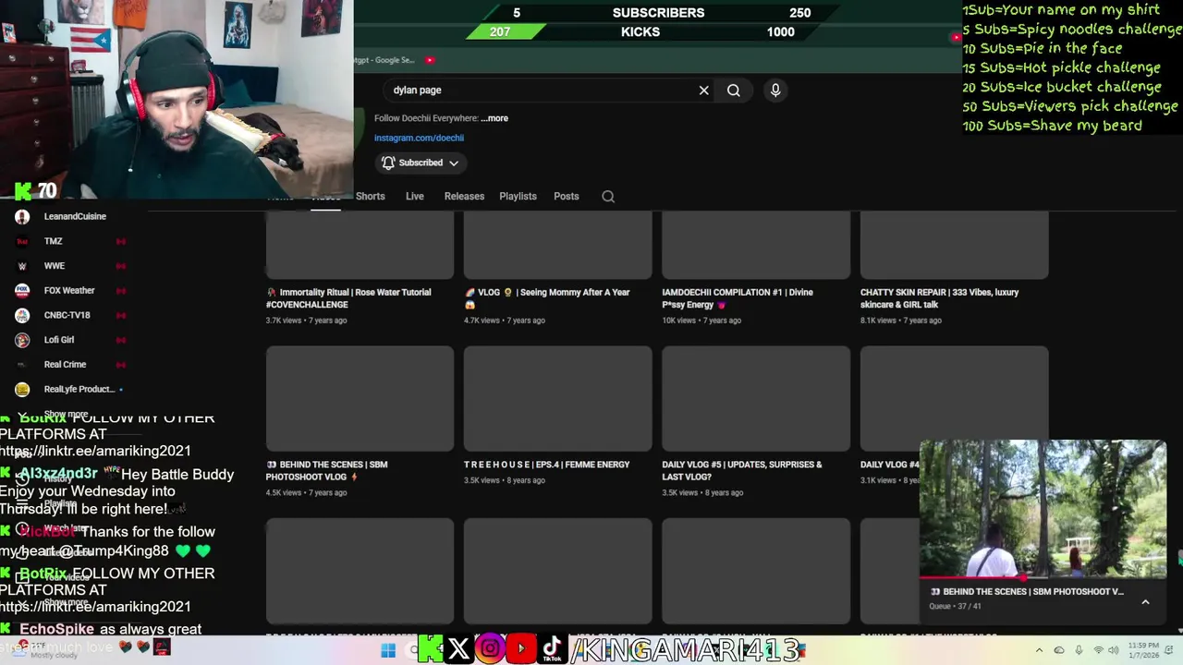Click the miniplayer video preview

tap(1043, 508)
